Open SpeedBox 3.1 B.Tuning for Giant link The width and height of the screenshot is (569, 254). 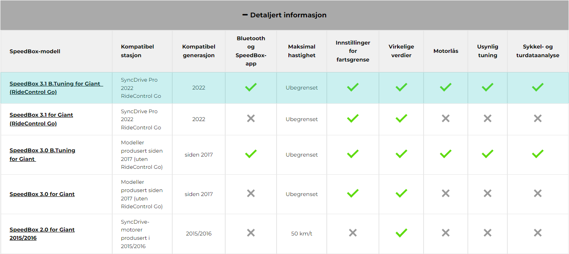[56, 88]
